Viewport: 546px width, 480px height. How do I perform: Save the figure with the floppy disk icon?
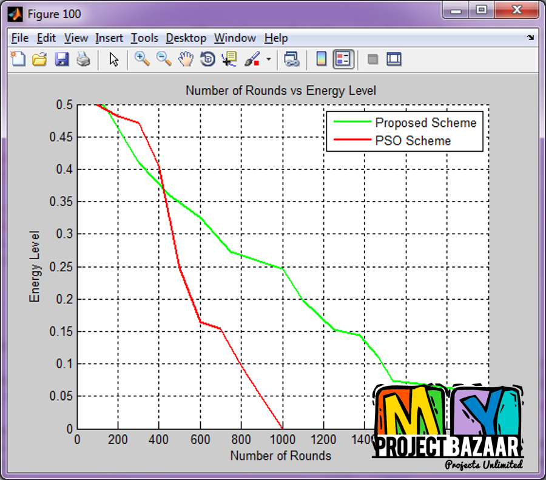pos(61,59)
